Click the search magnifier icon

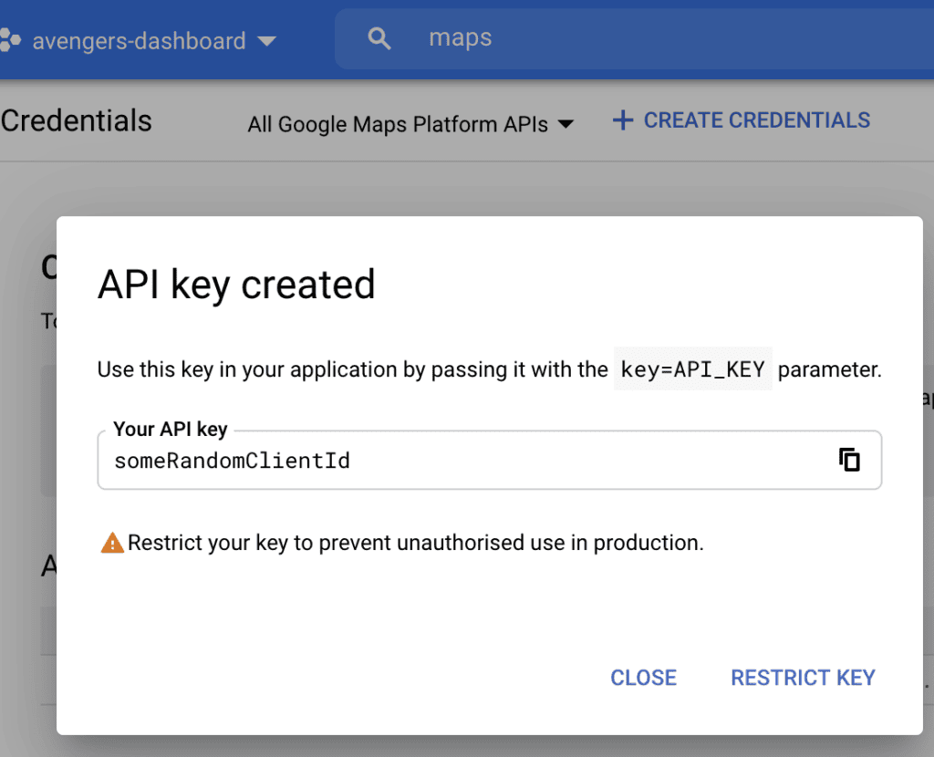click(x=379, y=38)
